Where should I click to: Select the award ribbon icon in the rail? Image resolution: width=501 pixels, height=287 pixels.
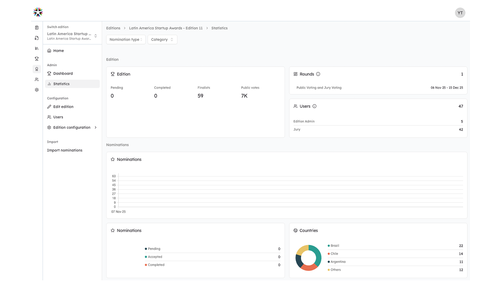tap(37, 69)
